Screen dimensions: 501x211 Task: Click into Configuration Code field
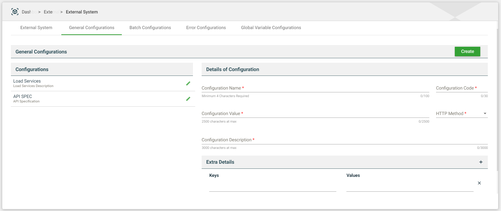[462, 88]
